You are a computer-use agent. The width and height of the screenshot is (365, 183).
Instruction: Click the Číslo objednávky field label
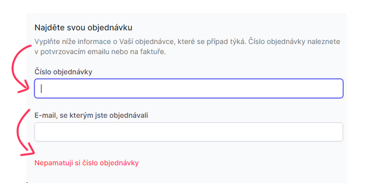(x=63, y=71)
